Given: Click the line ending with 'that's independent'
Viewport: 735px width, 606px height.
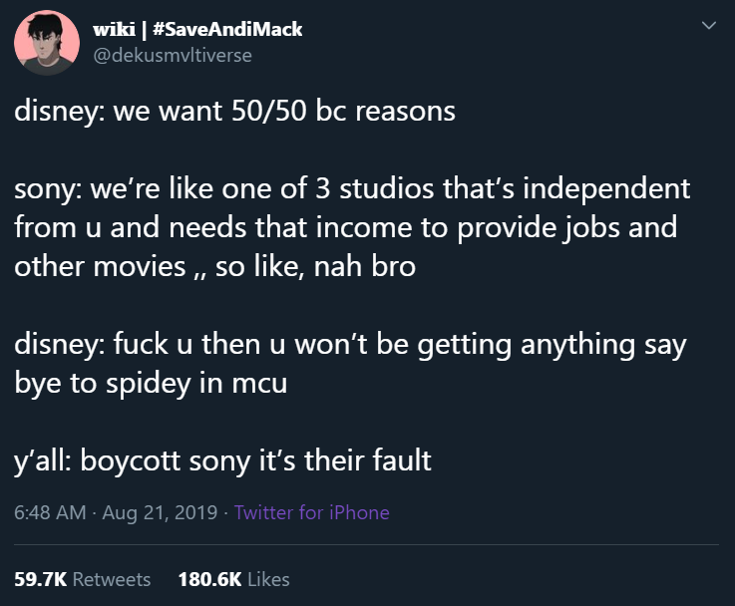Looking at the screenshot, I should point(352,188).
